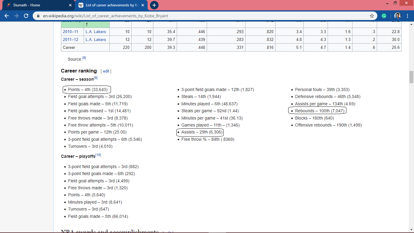Select the 25.6 career points cell
This screenshot has height=233, width=414.
(389, 47)
